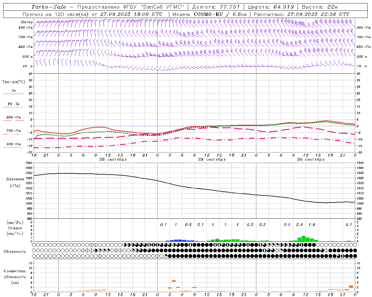
Task: Click the 2.4 precipitation amount value
Action: pyautogui.click(x=299, y=224)
